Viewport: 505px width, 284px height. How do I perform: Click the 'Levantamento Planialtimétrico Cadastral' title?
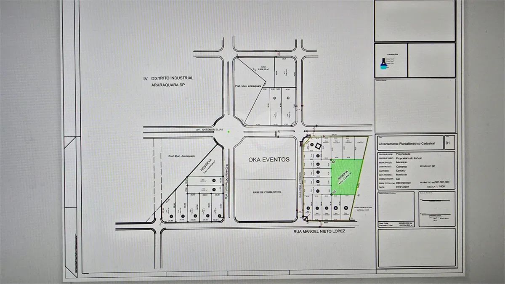[x=407, y=143]
